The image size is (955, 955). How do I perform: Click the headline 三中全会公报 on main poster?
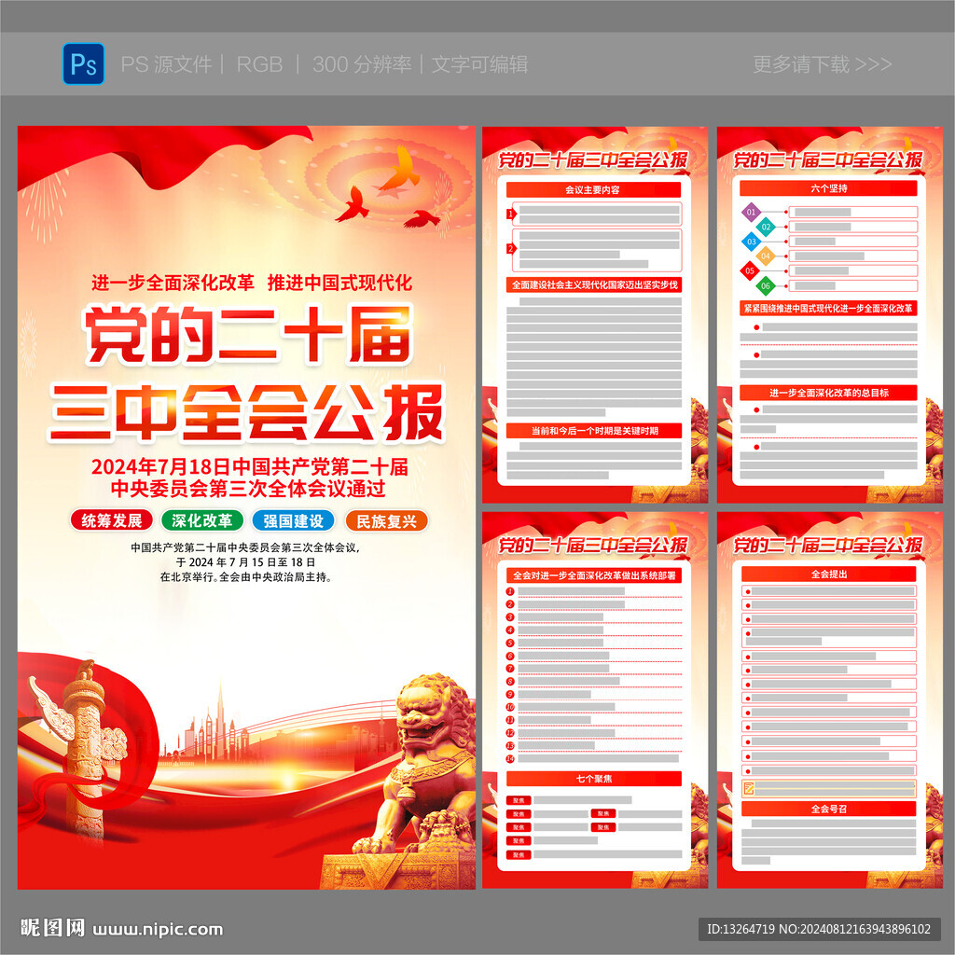tap(246, 412)
